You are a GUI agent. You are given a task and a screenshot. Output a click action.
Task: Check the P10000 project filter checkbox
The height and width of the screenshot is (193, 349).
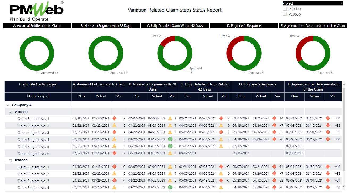point(284,9)
